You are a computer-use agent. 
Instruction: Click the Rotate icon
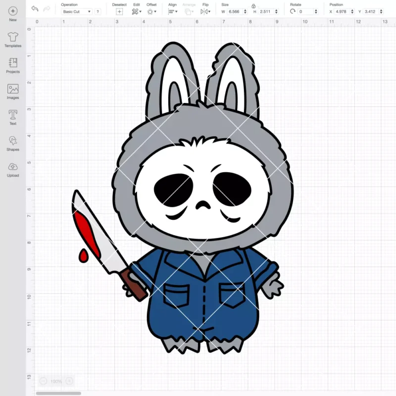pyautogui.click(x=293, y=11)
